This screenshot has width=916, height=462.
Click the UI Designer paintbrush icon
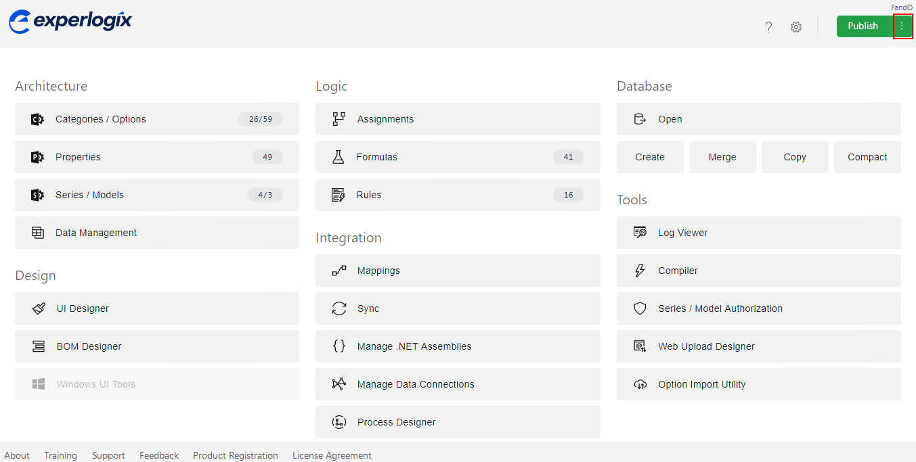pos(39,308)
